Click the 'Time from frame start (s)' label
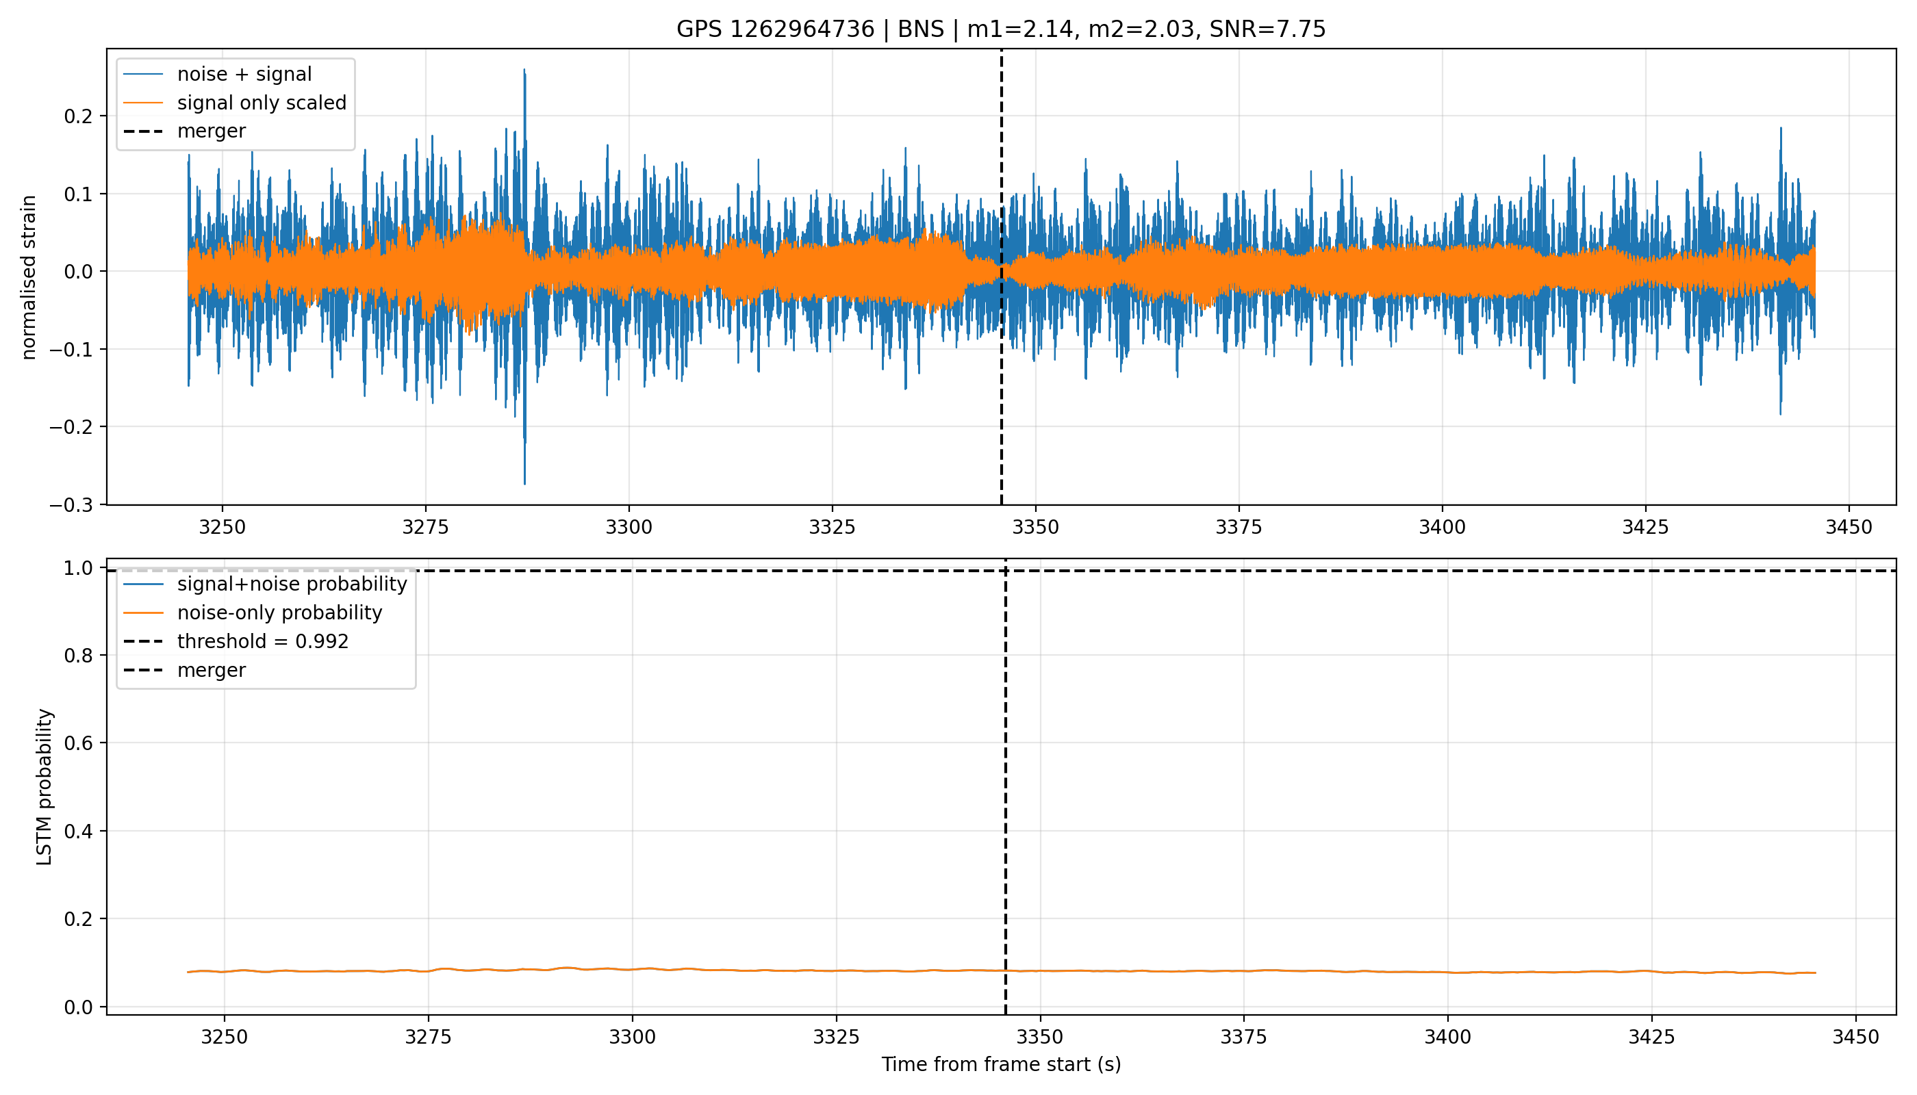 [1002, 1065]
